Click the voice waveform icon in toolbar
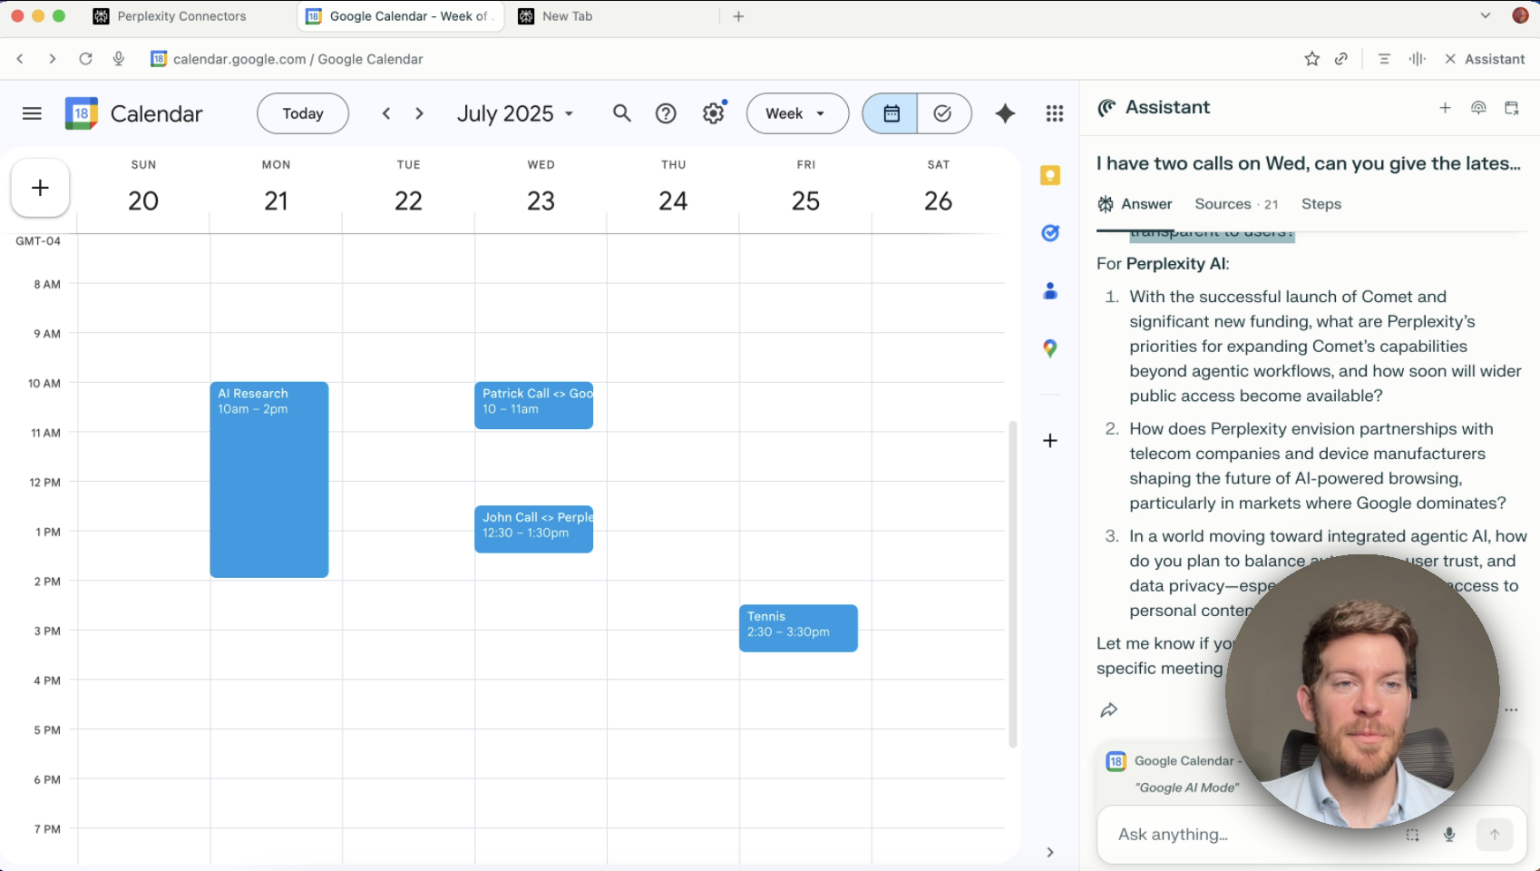 (1417, 59)
